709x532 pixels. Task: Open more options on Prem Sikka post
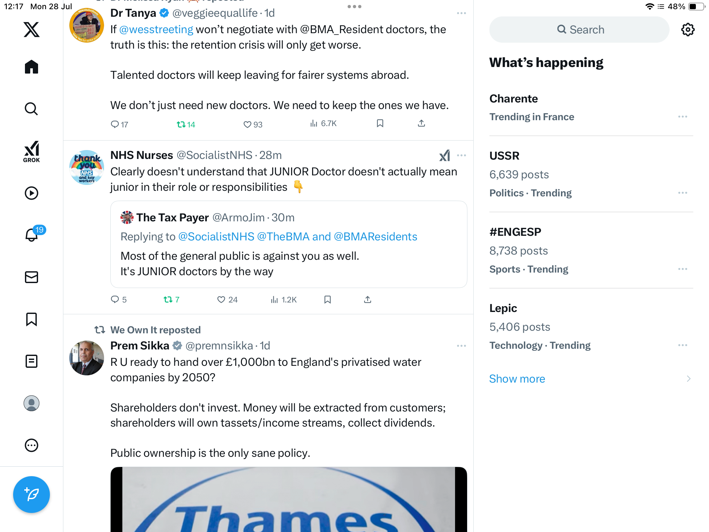tap(462, 346)
